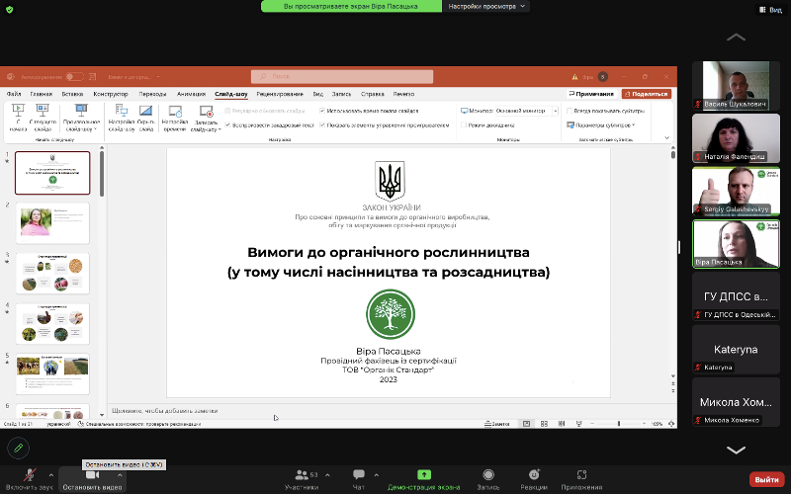
Task: Click Заметки notes icon in status bar
Action: click(497, 424)
